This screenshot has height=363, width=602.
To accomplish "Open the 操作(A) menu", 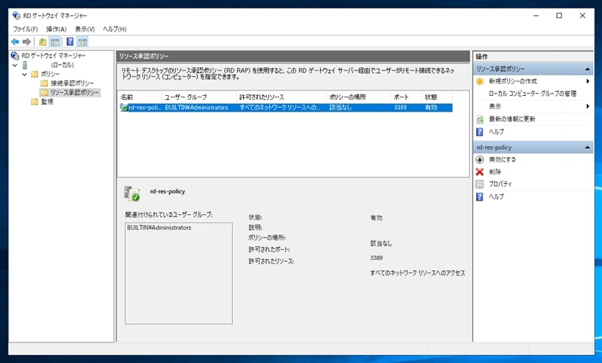I will pyautogui.click(x=56, y=29).
